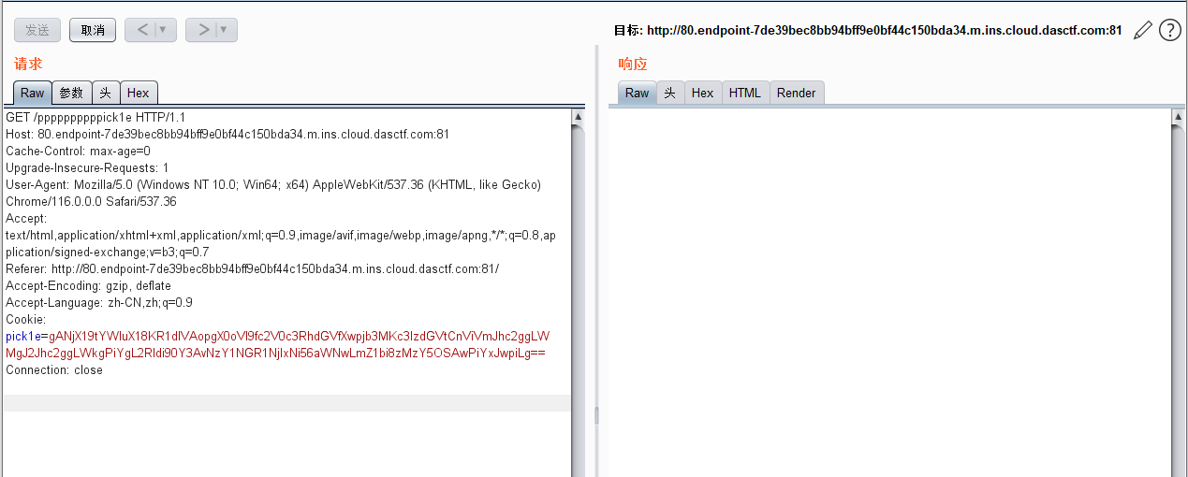Open the back history dropdown arrow
1188x477 pixels.
click(163, 30)
